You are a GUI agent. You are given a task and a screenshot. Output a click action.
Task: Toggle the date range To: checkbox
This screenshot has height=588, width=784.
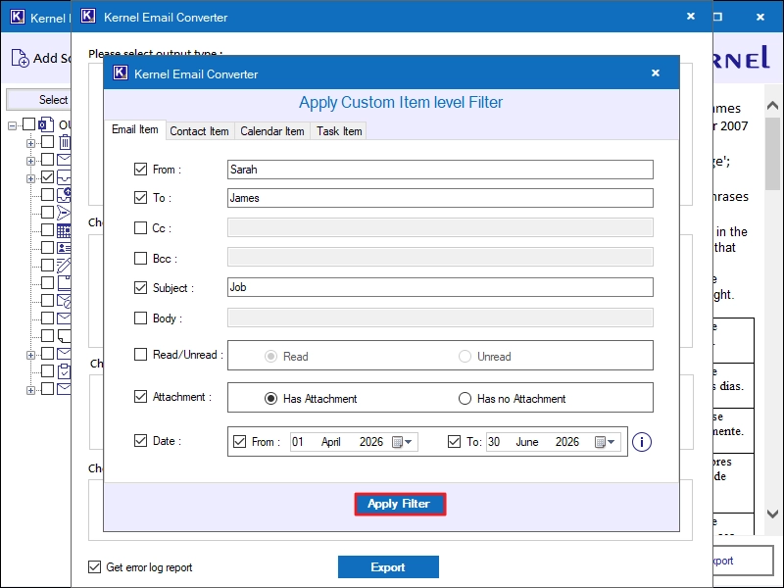[454, 442]
